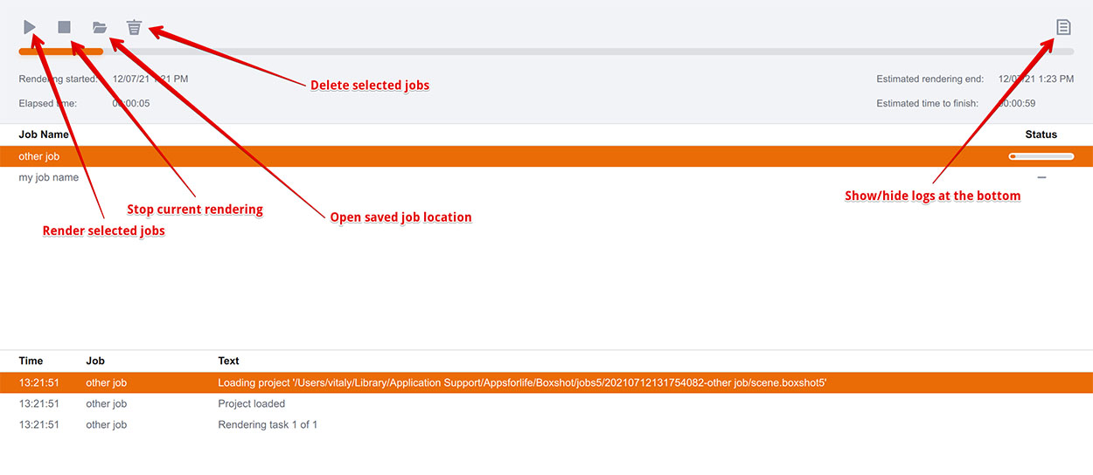Stop current rendering with square icon
This screenshot has width=1093, height=475.
64,27
